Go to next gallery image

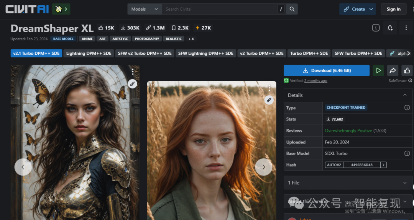[x=263, y=167]
